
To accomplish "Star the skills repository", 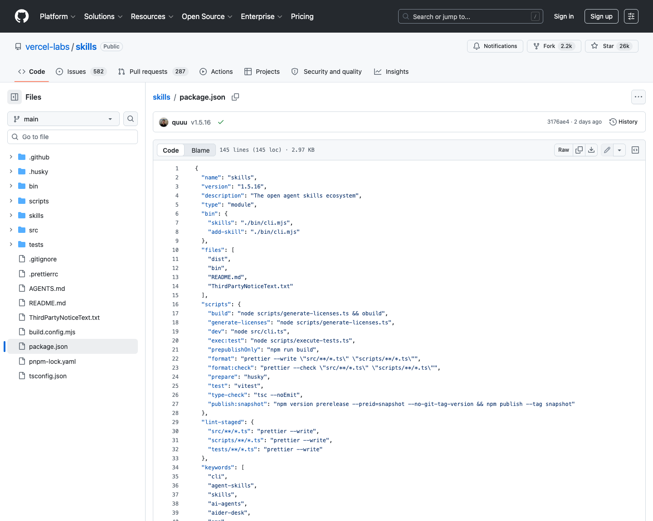I will pyautogui.click(x=612, y=46).
